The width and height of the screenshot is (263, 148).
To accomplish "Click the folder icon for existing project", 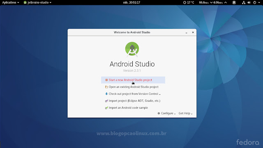I will coord(106,87).
